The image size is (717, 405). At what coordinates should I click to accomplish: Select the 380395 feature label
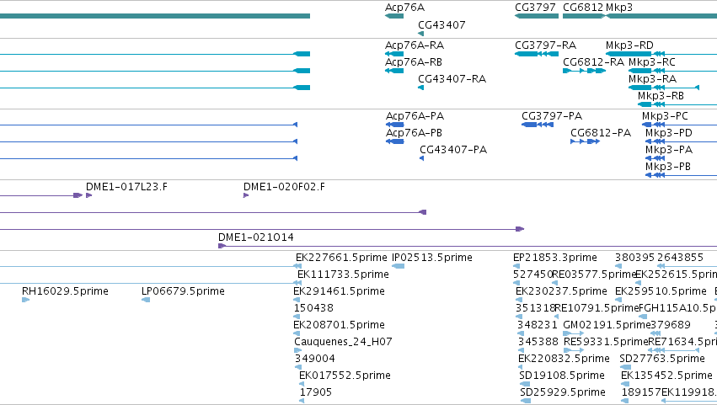[x=634, y=258]
